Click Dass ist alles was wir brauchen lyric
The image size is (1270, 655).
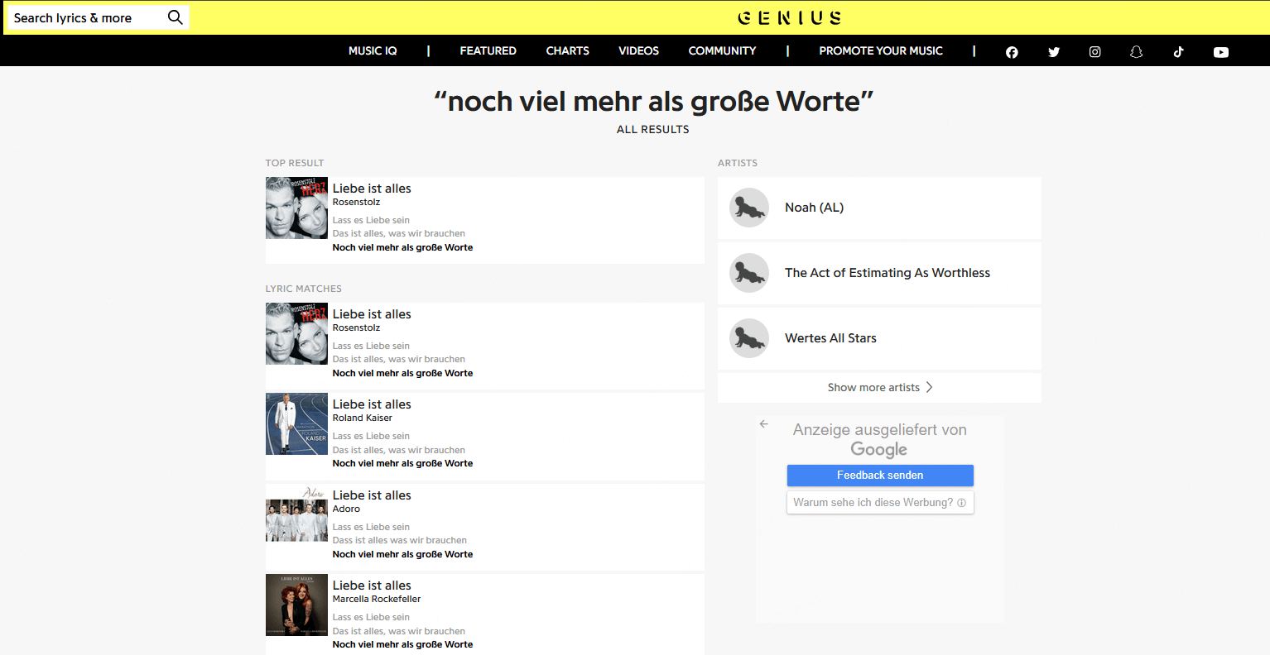(x=400, y=540)
